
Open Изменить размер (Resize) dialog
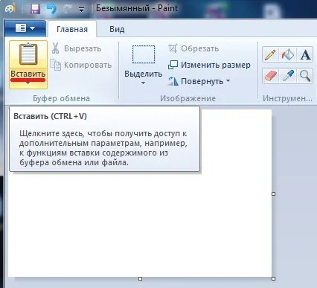209,65
